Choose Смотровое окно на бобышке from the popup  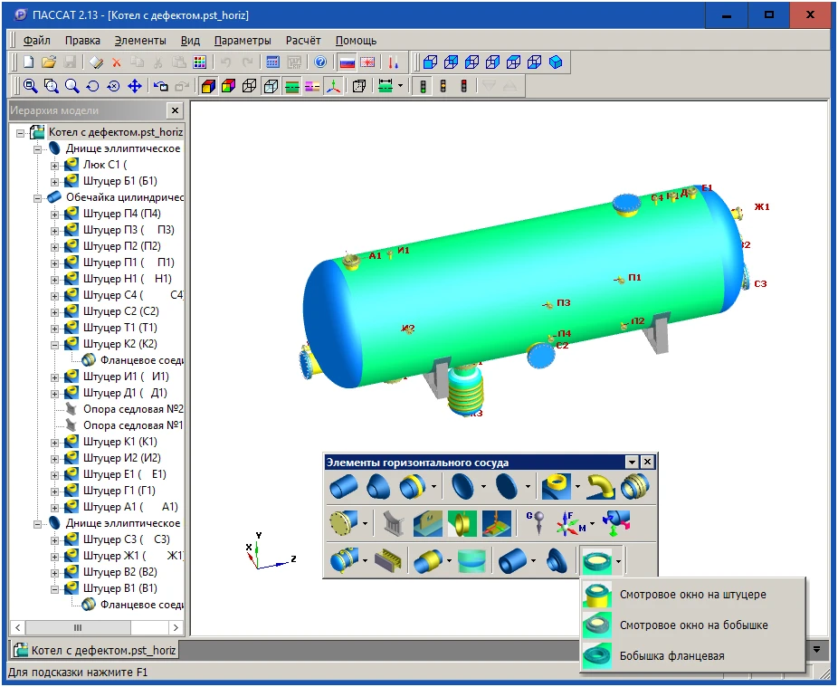click(694, 625)
